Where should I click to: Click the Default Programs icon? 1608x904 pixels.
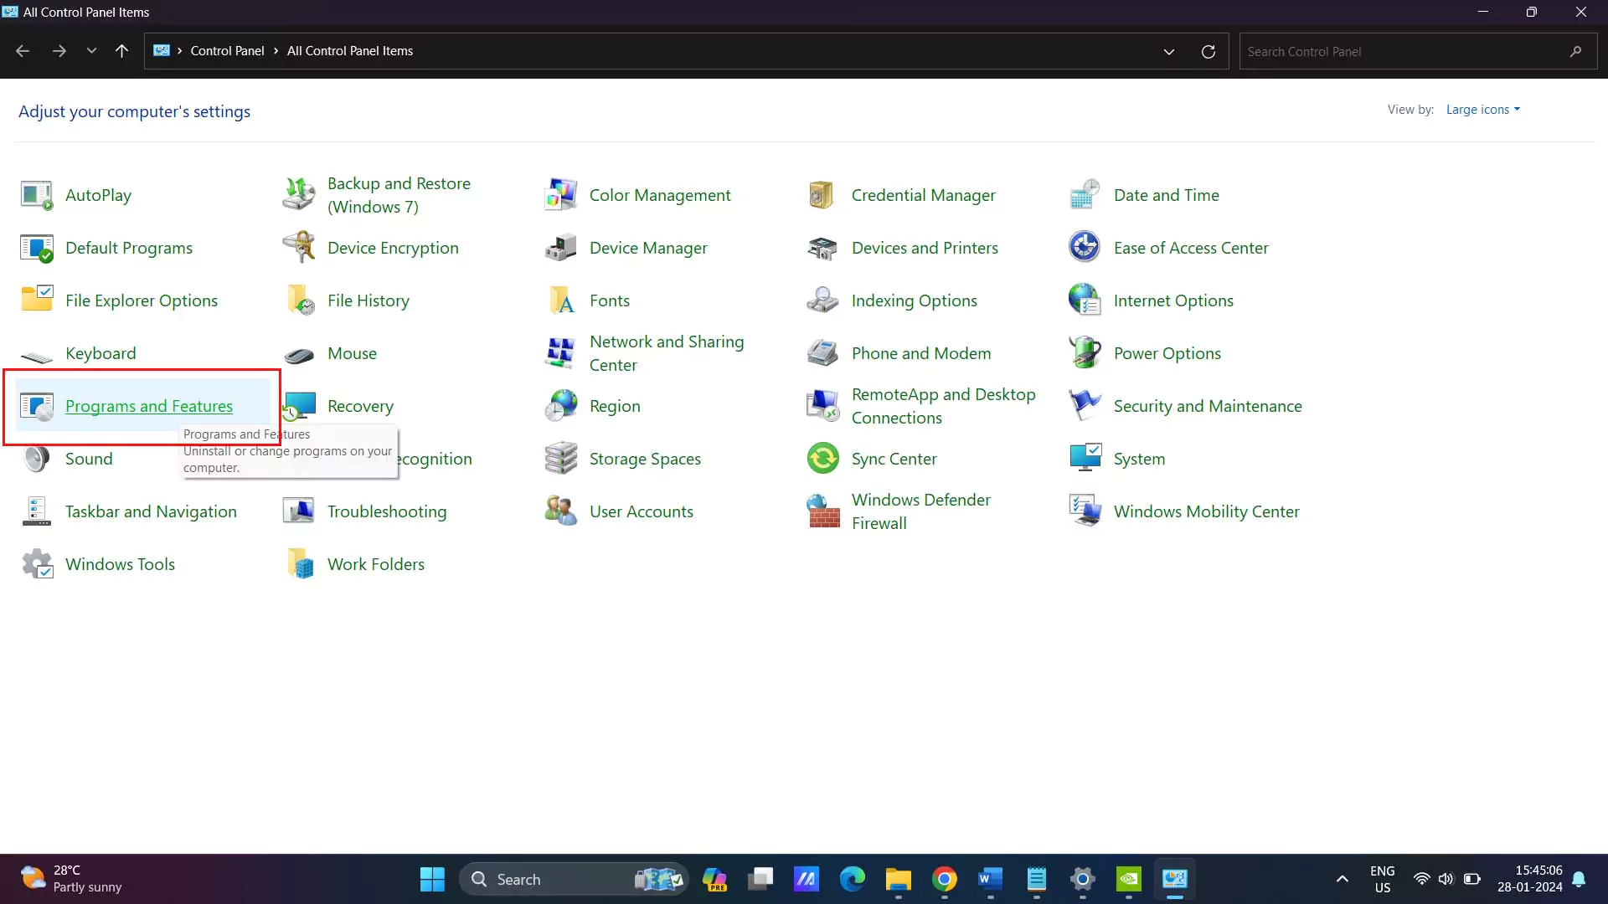click(36, 248)
